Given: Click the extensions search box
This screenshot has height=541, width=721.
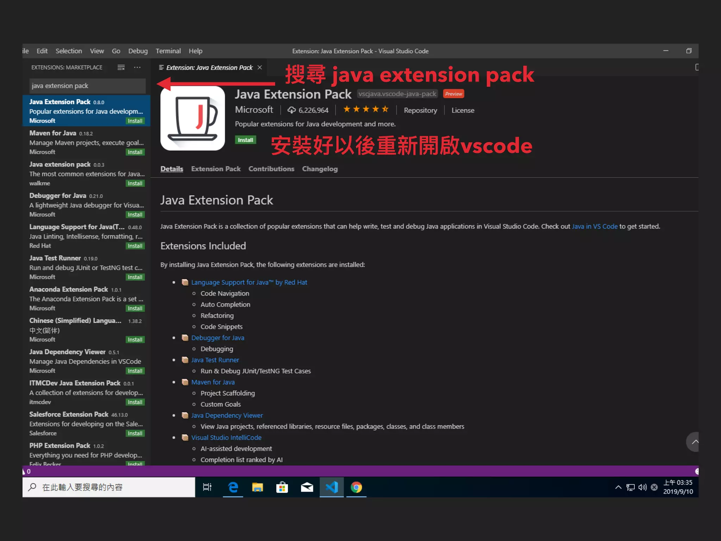Looking at the screenshot, I should click(87, 86).
